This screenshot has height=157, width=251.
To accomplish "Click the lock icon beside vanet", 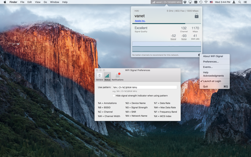I will click(x=196, y=16).
